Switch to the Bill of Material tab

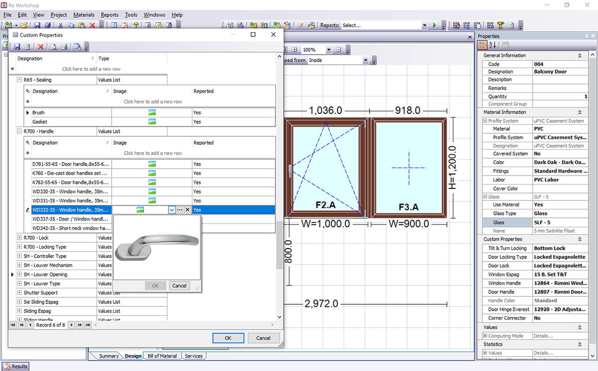[x=162, y=356]
